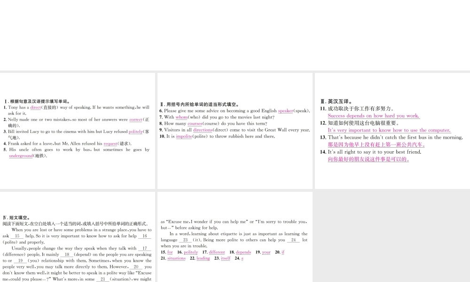Viewport: 470px width, 282px height.
Task: Click the answer word "impolite" in question 10
Action: [x=184, y=136]
